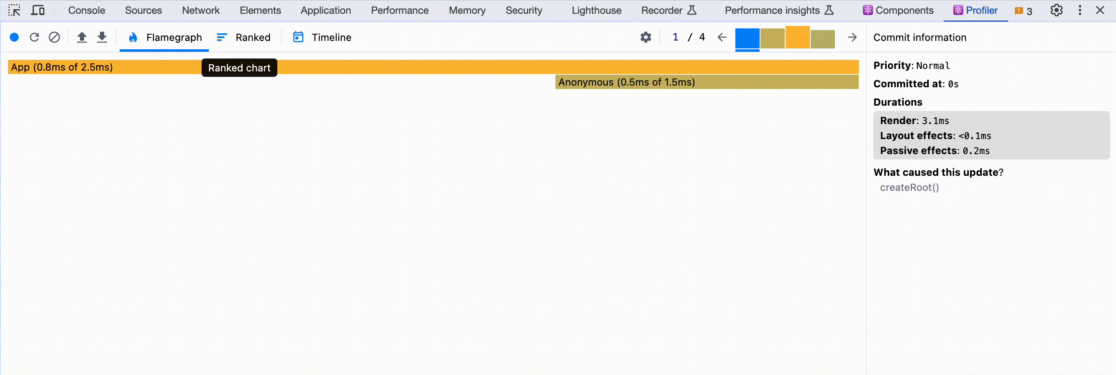Clear profiling data
The width and height of the screenshot is (1116, 375).
click(54, 38)
